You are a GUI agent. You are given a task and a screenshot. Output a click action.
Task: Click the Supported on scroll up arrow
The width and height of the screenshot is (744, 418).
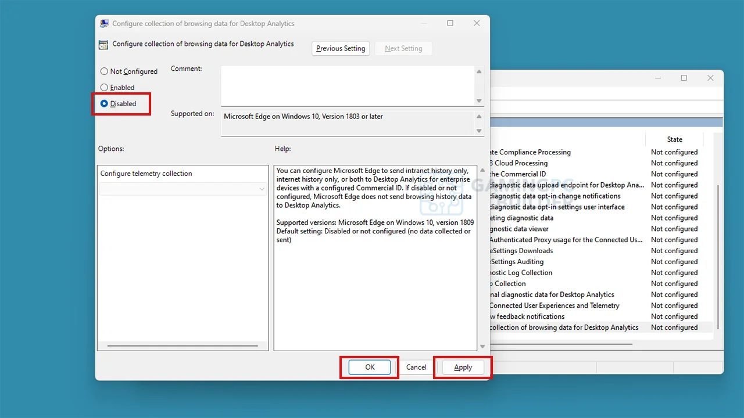(480, 117)
